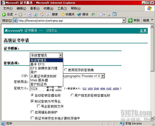Print the page with the printer icon
Image resolution: width=155 pixels, height=126 pixels.
click(x=109, y=14)
